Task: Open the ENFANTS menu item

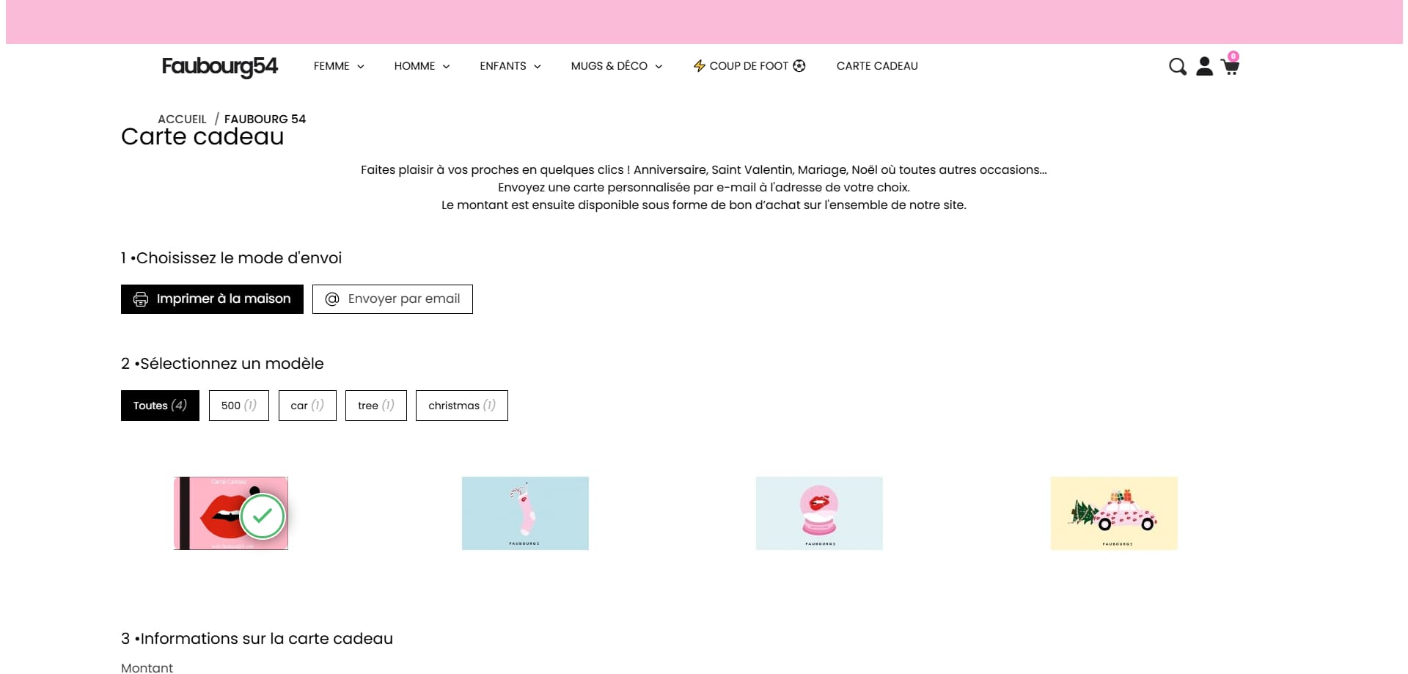Action: pos(510,66)
